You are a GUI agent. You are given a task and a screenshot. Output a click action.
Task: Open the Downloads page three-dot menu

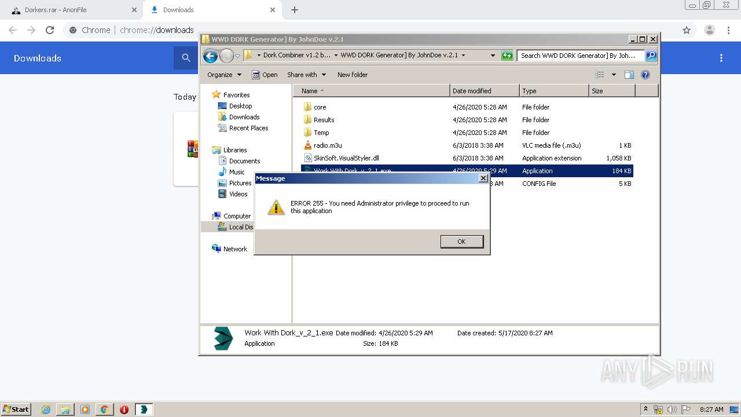click(x=721, y=58)
